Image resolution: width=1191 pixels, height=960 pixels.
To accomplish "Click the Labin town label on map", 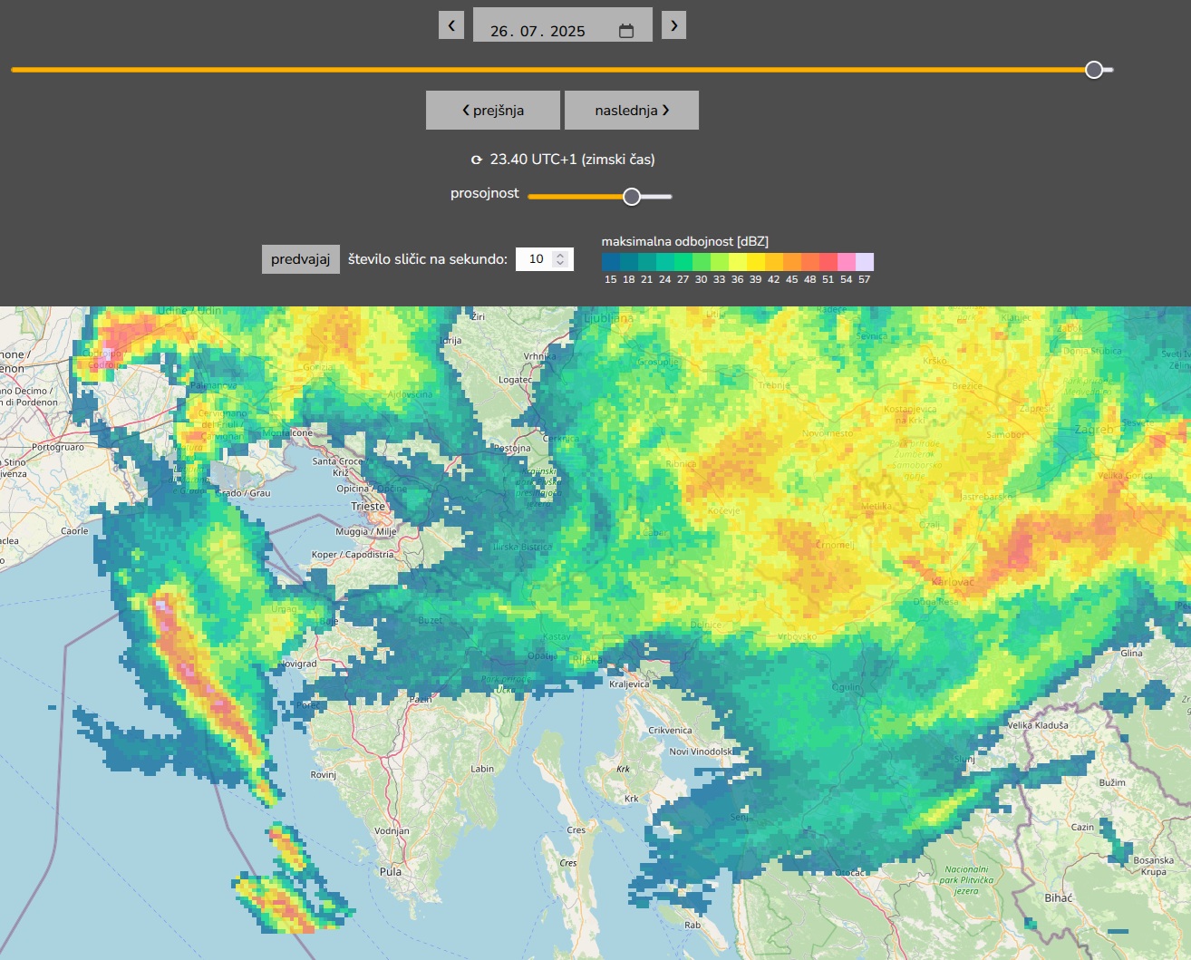I will [x=482, y=769].
